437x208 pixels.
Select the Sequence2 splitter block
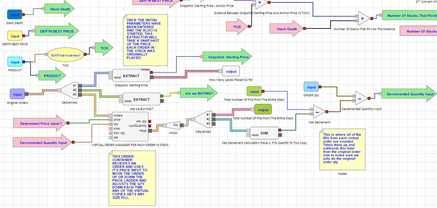click(203, 119)
